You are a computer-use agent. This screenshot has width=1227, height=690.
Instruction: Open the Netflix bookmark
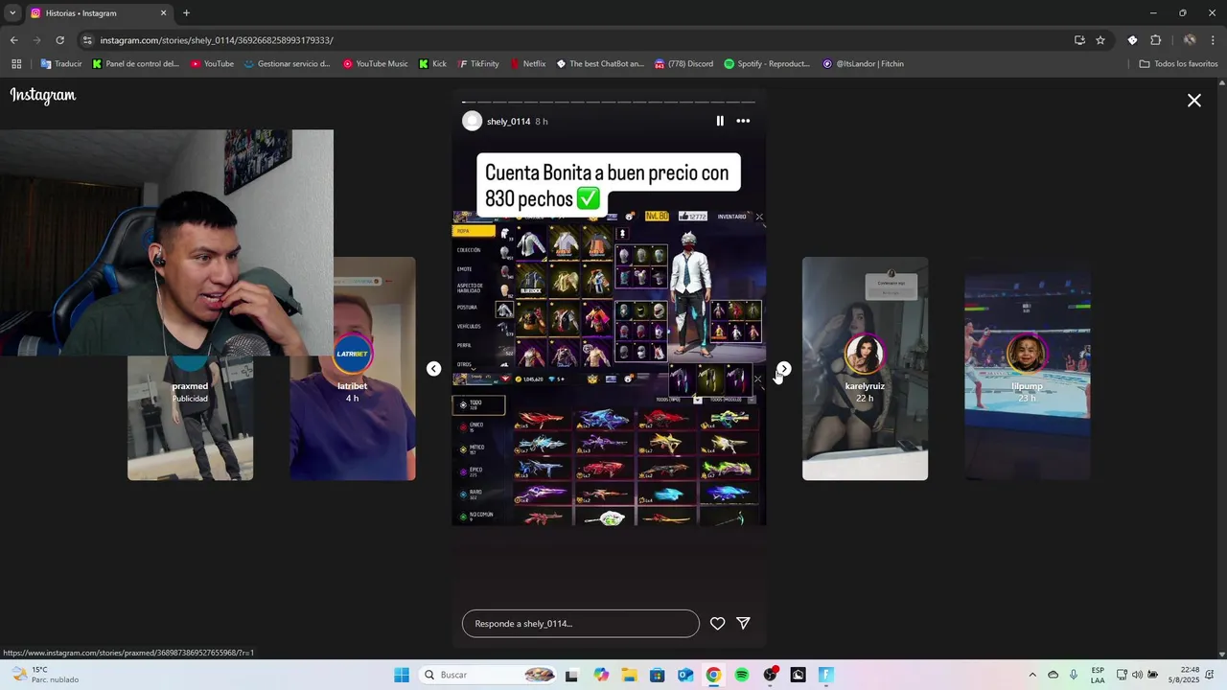pos(527,64)
